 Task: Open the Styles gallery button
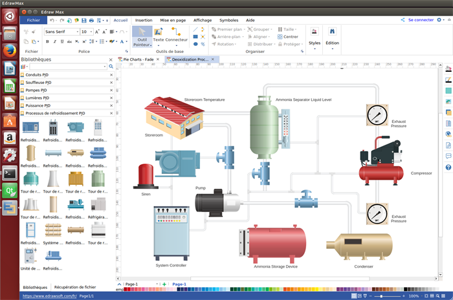[315, 36]
